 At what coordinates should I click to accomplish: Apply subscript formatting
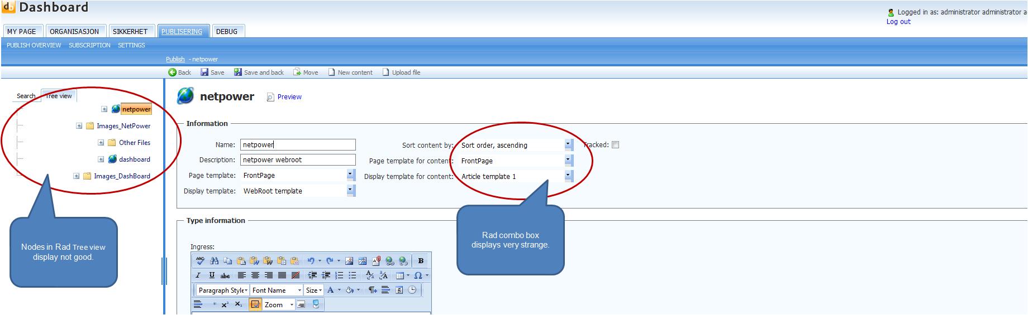pos(239,304)
